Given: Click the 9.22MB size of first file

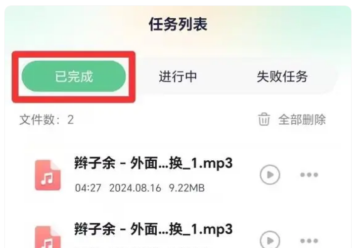Looking at the screenshot, I should 187,188.
